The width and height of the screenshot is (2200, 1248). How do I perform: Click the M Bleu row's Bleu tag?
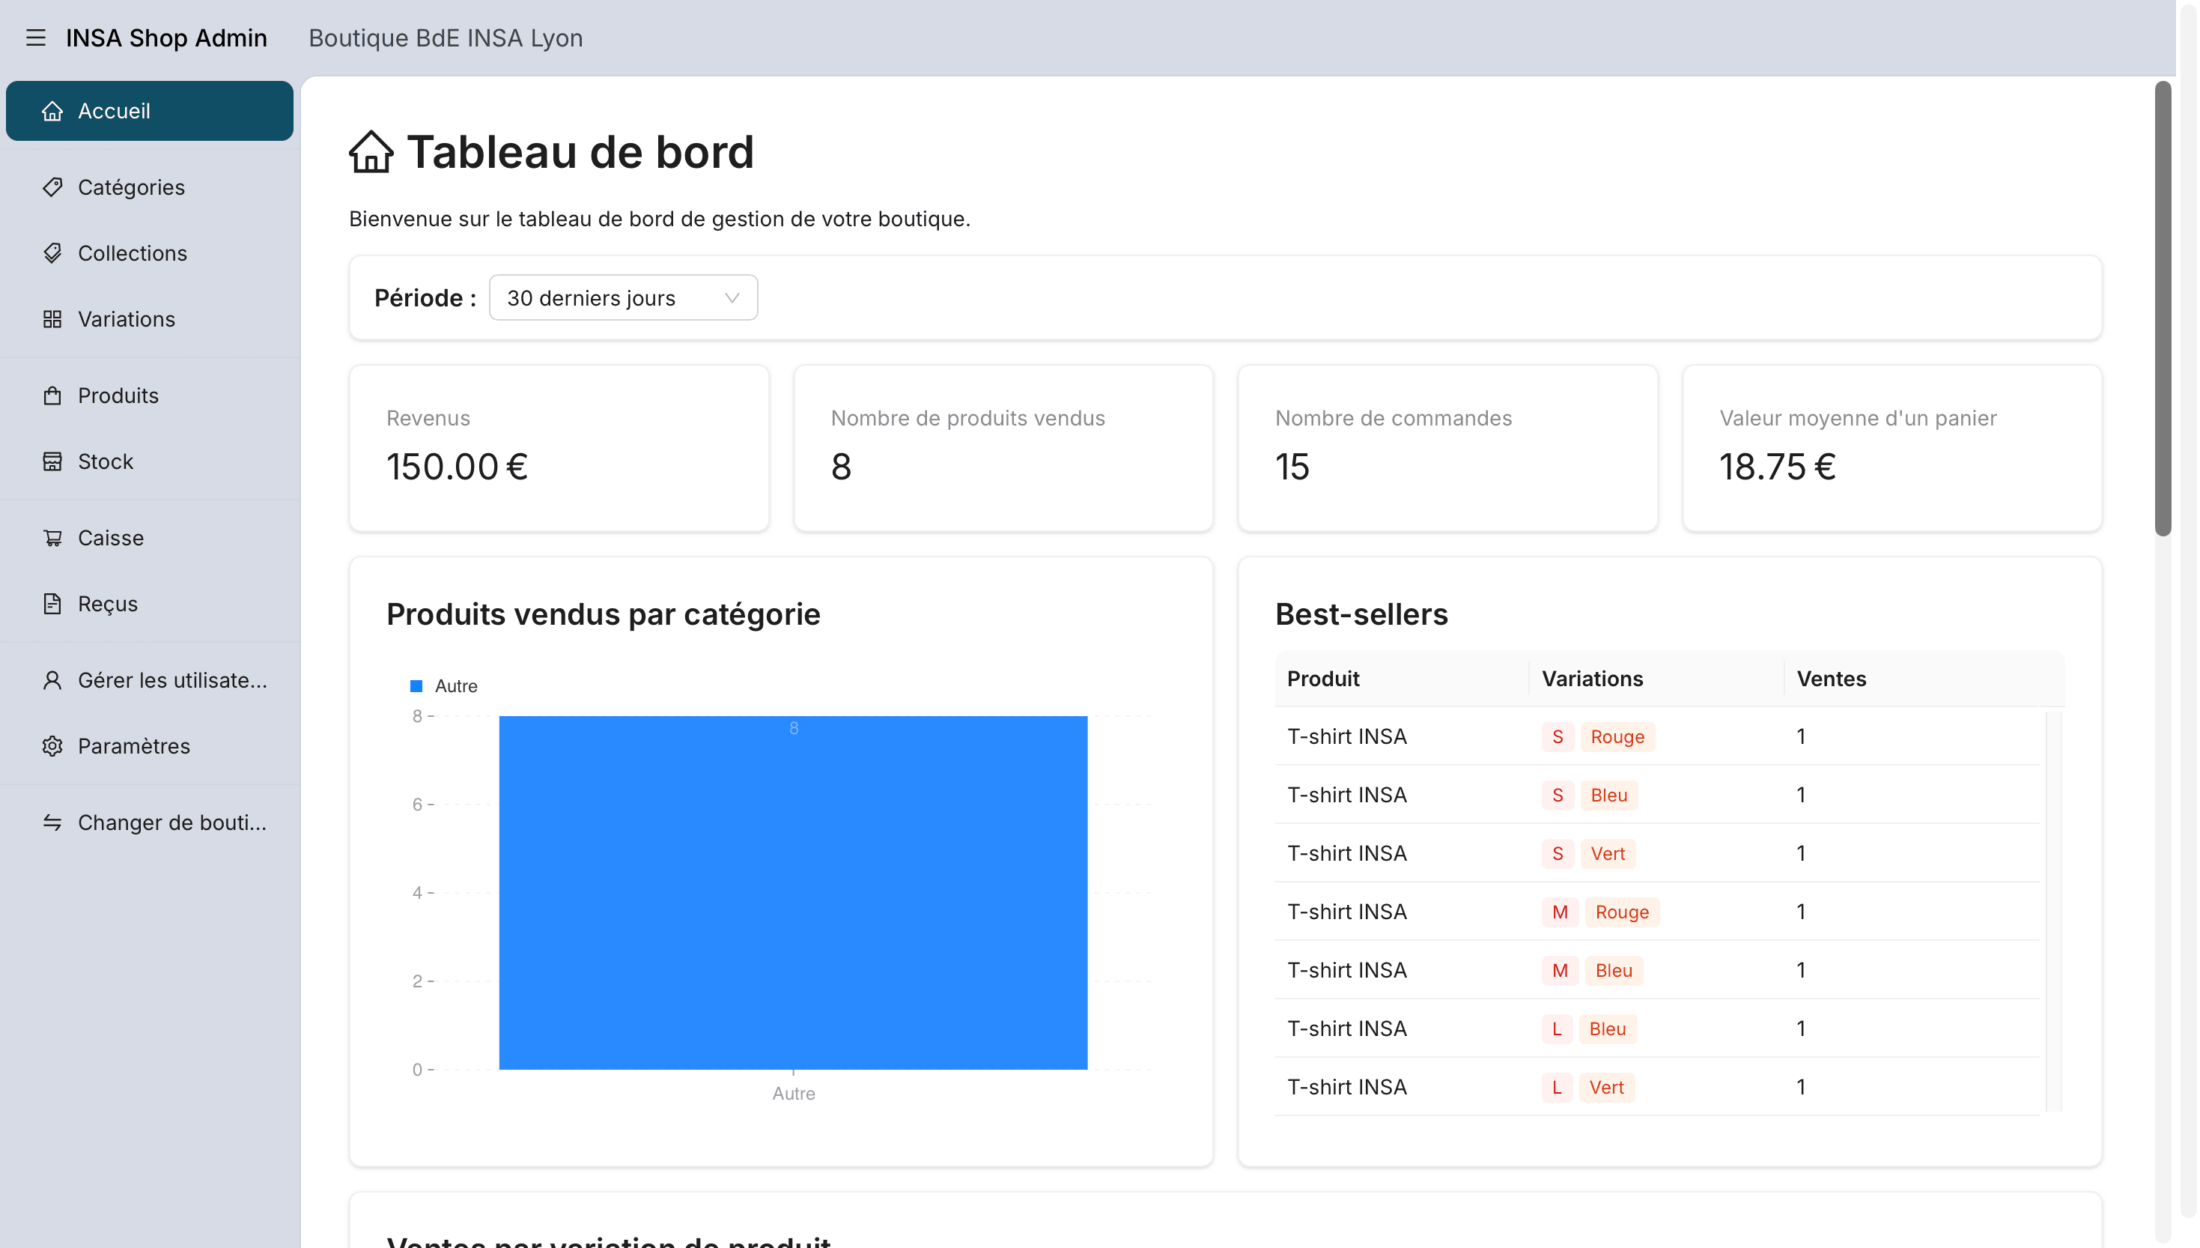[x=1614, y=969]
